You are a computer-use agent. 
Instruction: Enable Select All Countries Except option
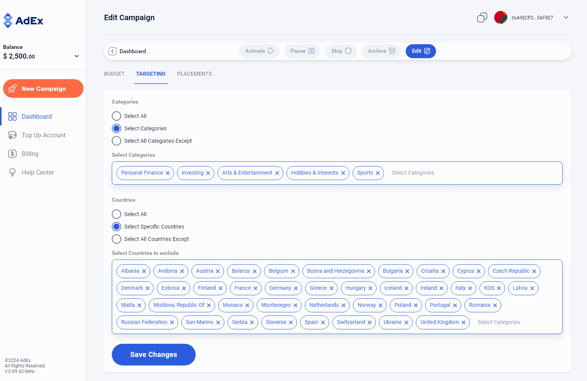[x=116, y=239]
